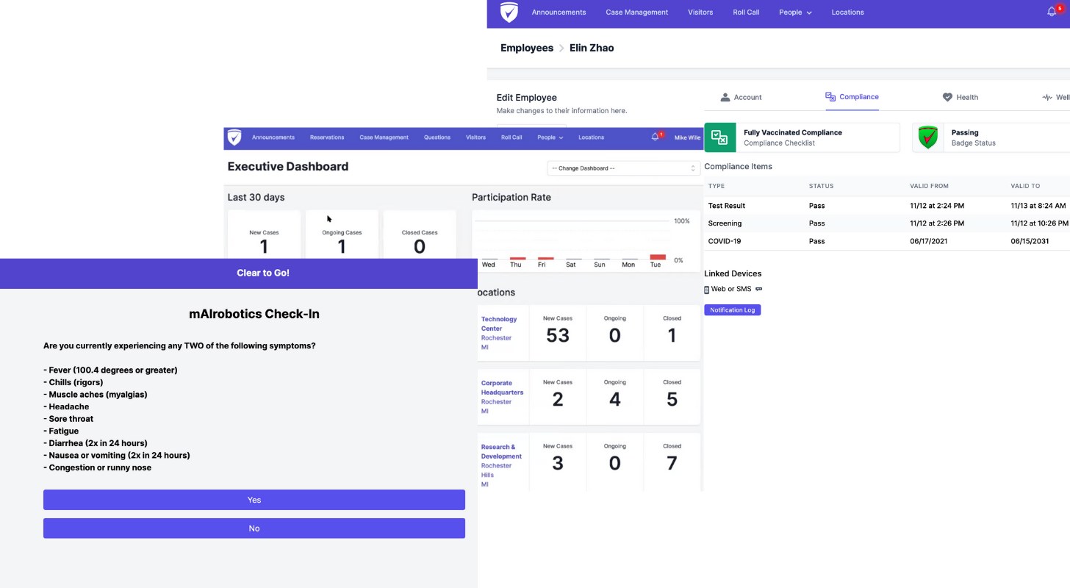
Task: Open the Technology Center location link
Action: (x=499, y=324)
